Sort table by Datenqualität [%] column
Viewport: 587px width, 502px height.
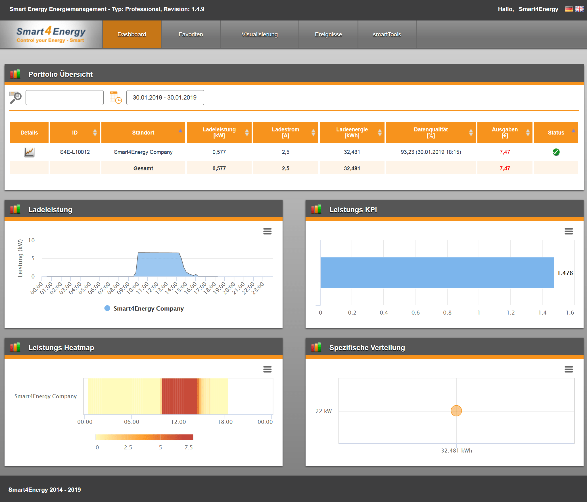(x=431, y=133)
